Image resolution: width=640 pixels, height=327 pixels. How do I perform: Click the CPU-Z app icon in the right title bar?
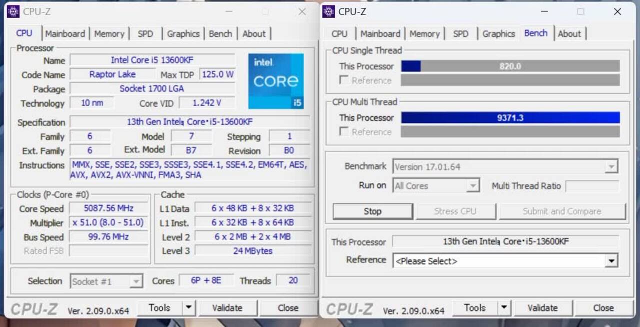328,11
